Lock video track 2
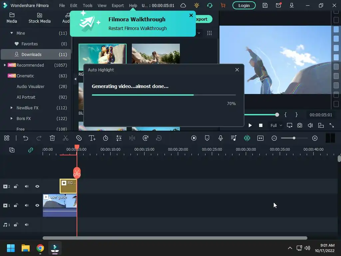This screenshot has height=256, width=341. pyautogui.click(x=16, y=186)
